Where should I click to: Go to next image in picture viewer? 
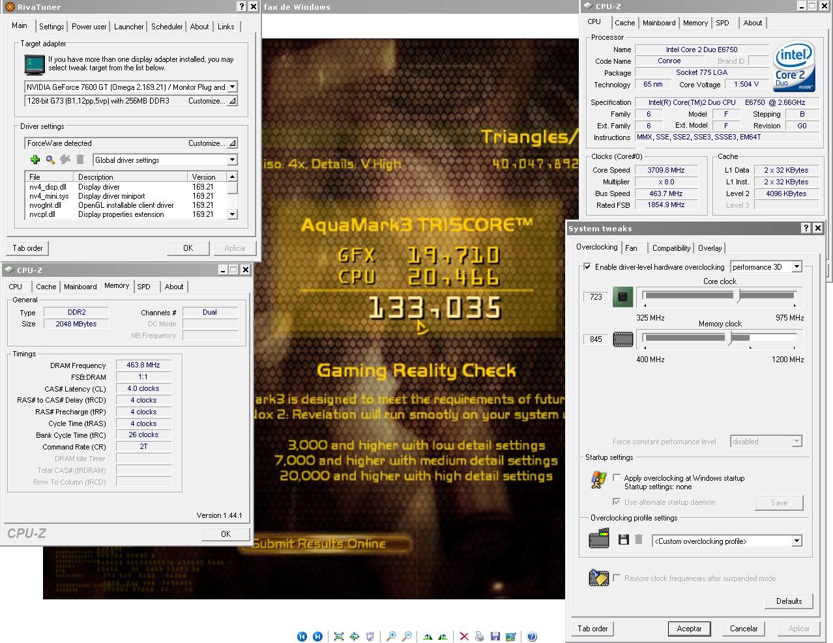(x=317, y=636)
